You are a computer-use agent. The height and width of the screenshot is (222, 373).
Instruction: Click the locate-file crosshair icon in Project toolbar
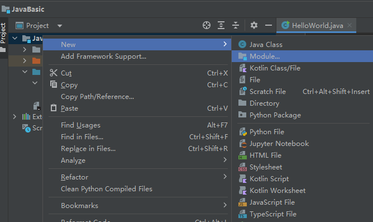coord(207,25)
